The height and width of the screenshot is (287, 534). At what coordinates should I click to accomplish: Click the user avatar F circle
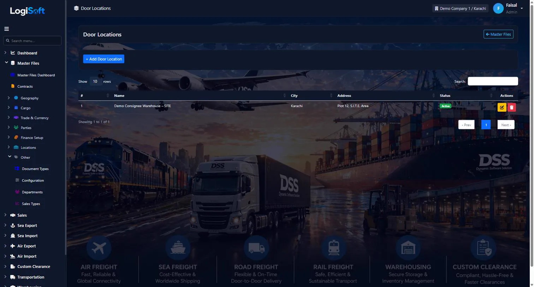pyautogui.click(x=498, y=8)
